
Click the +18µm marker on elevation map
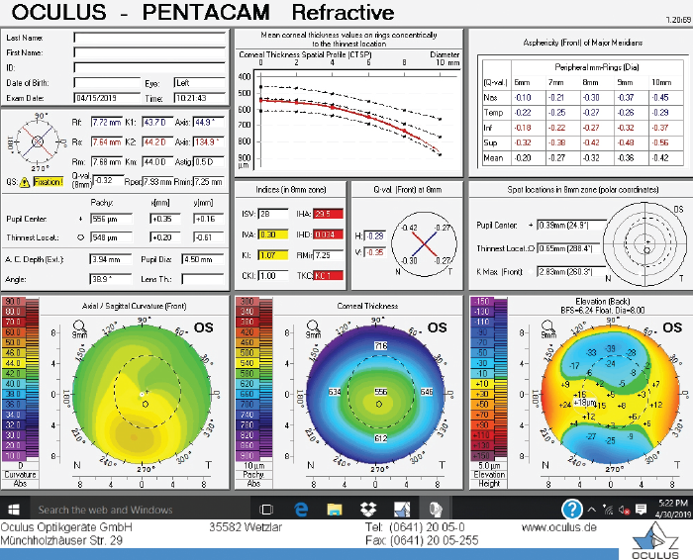(x=585, y=403)
